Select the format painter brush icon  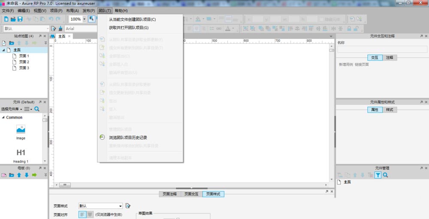coord(60,28)
